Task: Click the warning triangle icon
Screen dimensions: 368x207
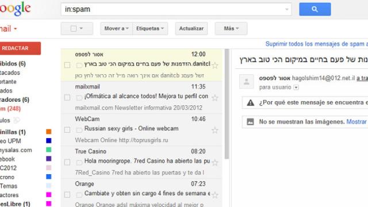Action: coord(251,102)
